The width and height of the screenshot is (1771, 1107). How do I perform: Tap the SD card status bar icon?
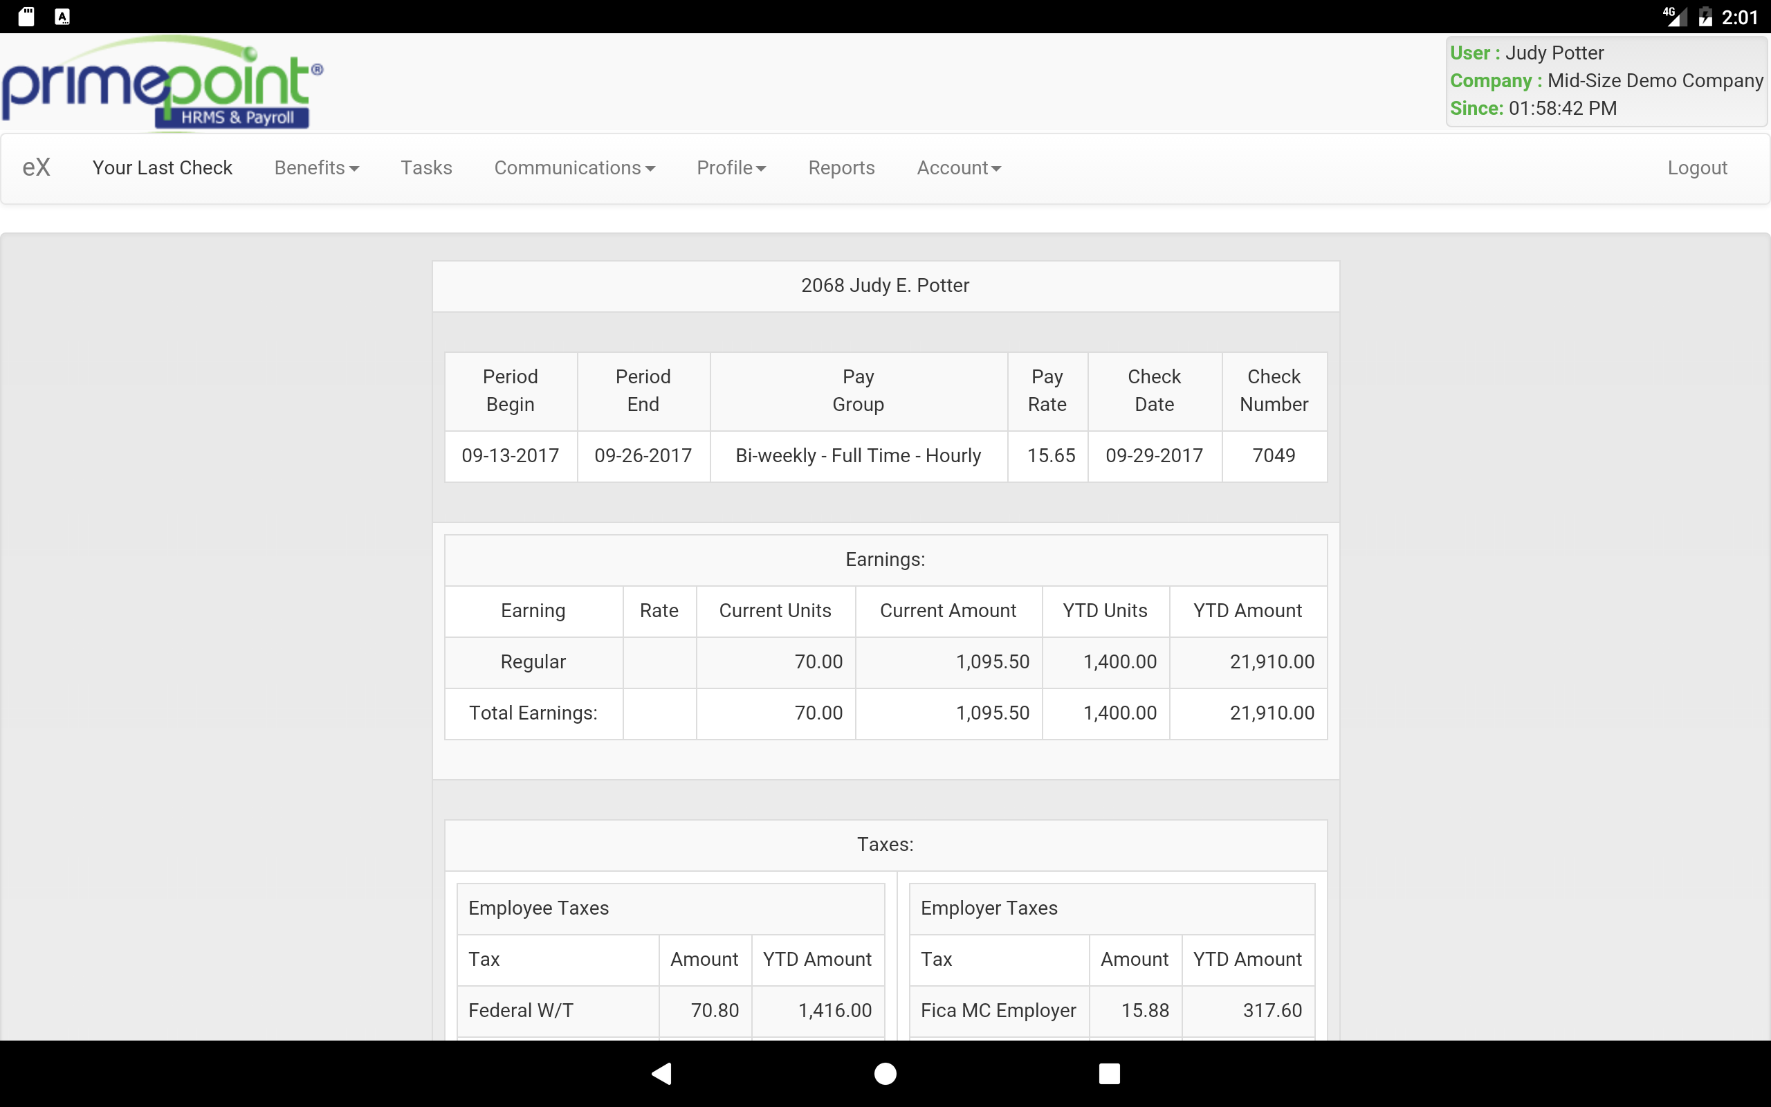26,16
